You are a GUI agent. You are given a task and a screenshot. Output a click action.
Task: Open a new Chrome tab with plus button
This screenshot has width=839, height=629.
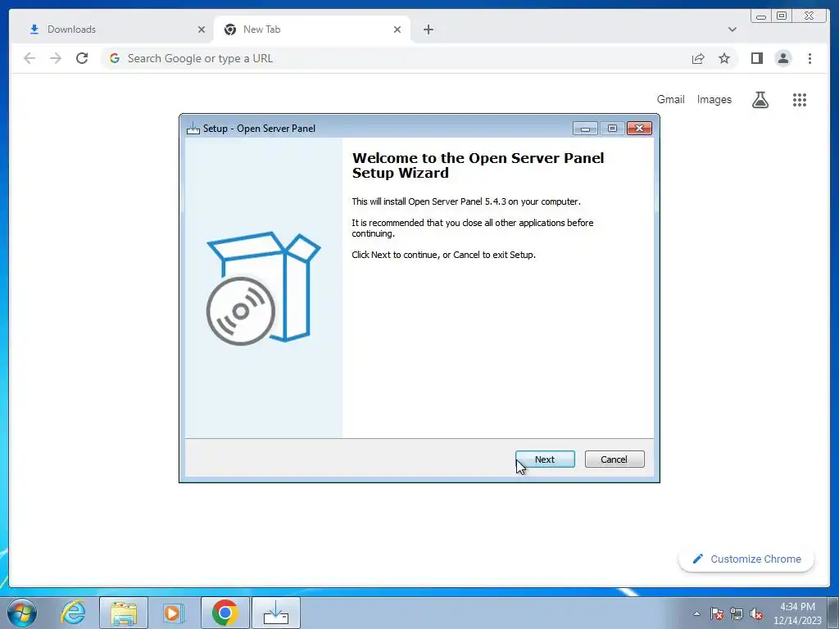[428, 29]
